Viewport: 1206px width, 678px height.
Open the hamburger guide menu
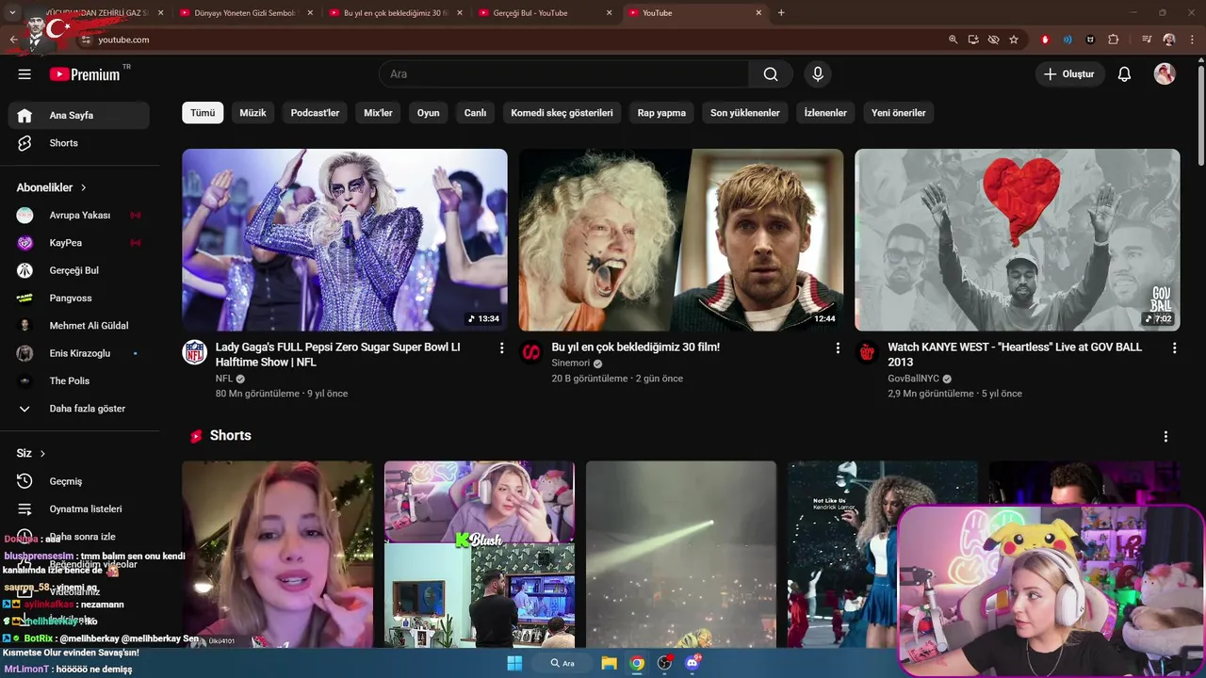point(24,74)
